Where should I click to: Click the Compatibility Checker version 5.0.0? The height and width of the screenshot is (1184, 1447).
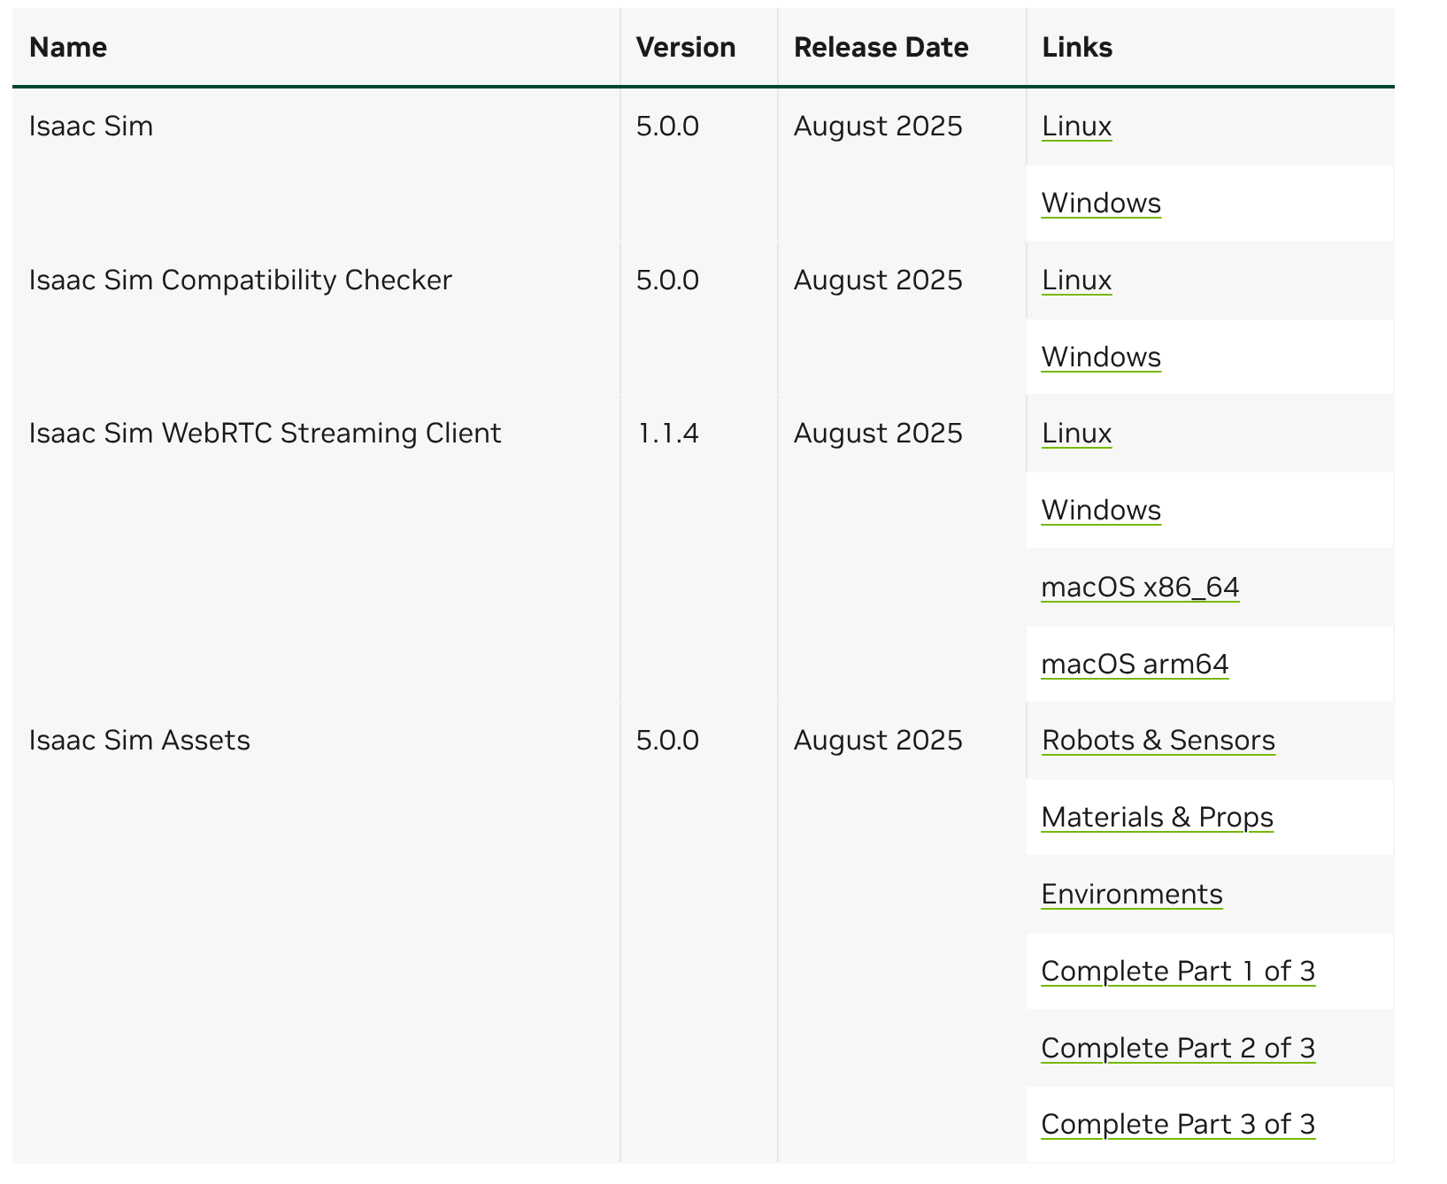tap(668, 281)
